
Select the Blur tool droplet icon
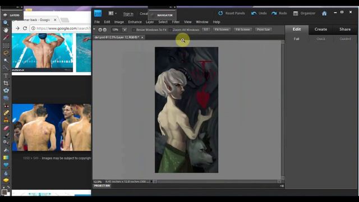click(x=6, y=173)
